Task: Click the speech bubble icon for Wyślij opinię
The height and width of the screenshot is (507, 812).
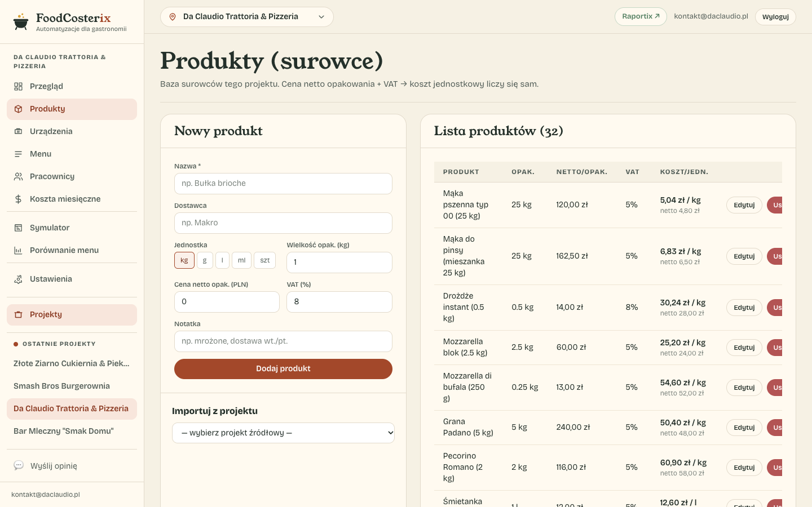Action: [x=19, y=465]
